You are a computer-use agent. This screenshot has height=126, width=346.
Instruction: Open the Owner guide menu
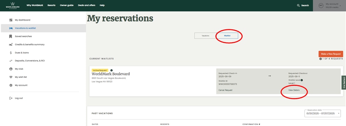coord(67,5)
